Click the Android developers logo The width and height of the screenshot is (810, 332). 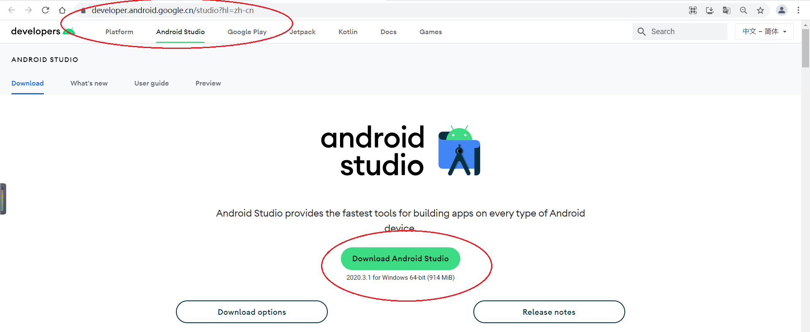tap(43, 31)
